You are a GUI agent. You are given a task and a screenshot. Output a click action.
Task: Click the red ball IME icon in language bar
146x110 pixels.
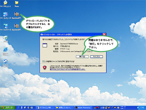pos(98,108)
